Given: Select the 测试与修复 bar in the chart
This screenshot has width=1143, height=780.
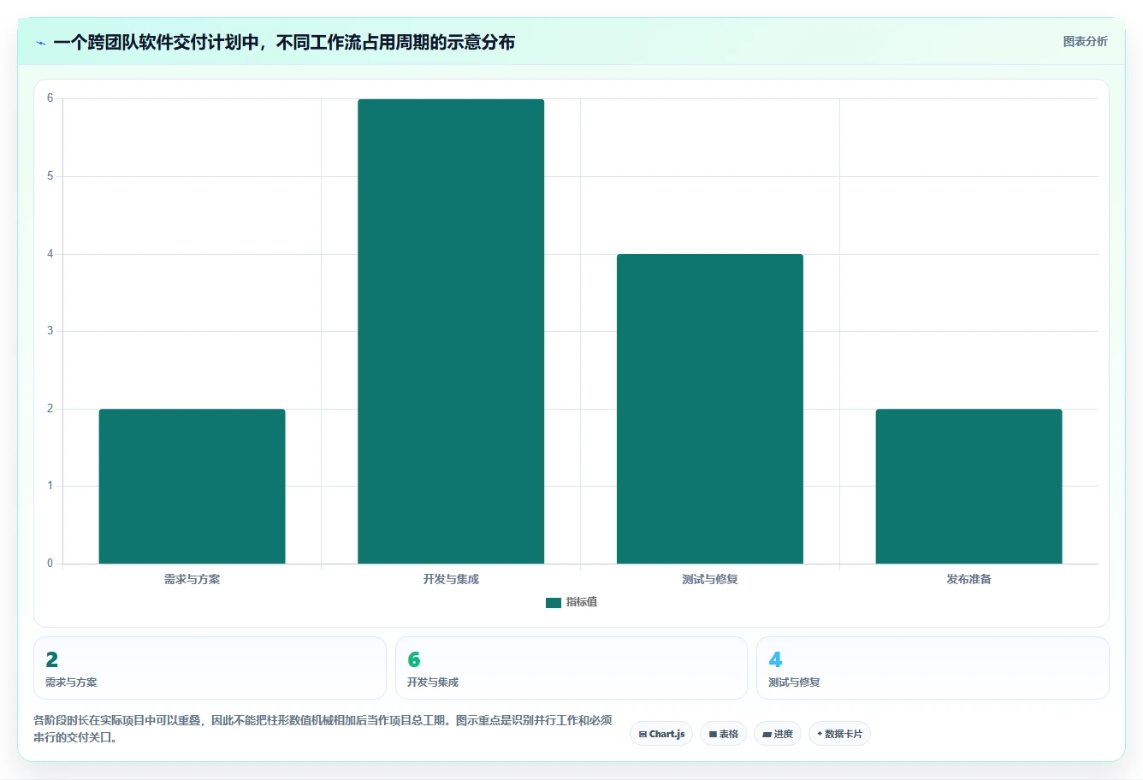Looking at the screenshot, I should (x=710, y=409).
